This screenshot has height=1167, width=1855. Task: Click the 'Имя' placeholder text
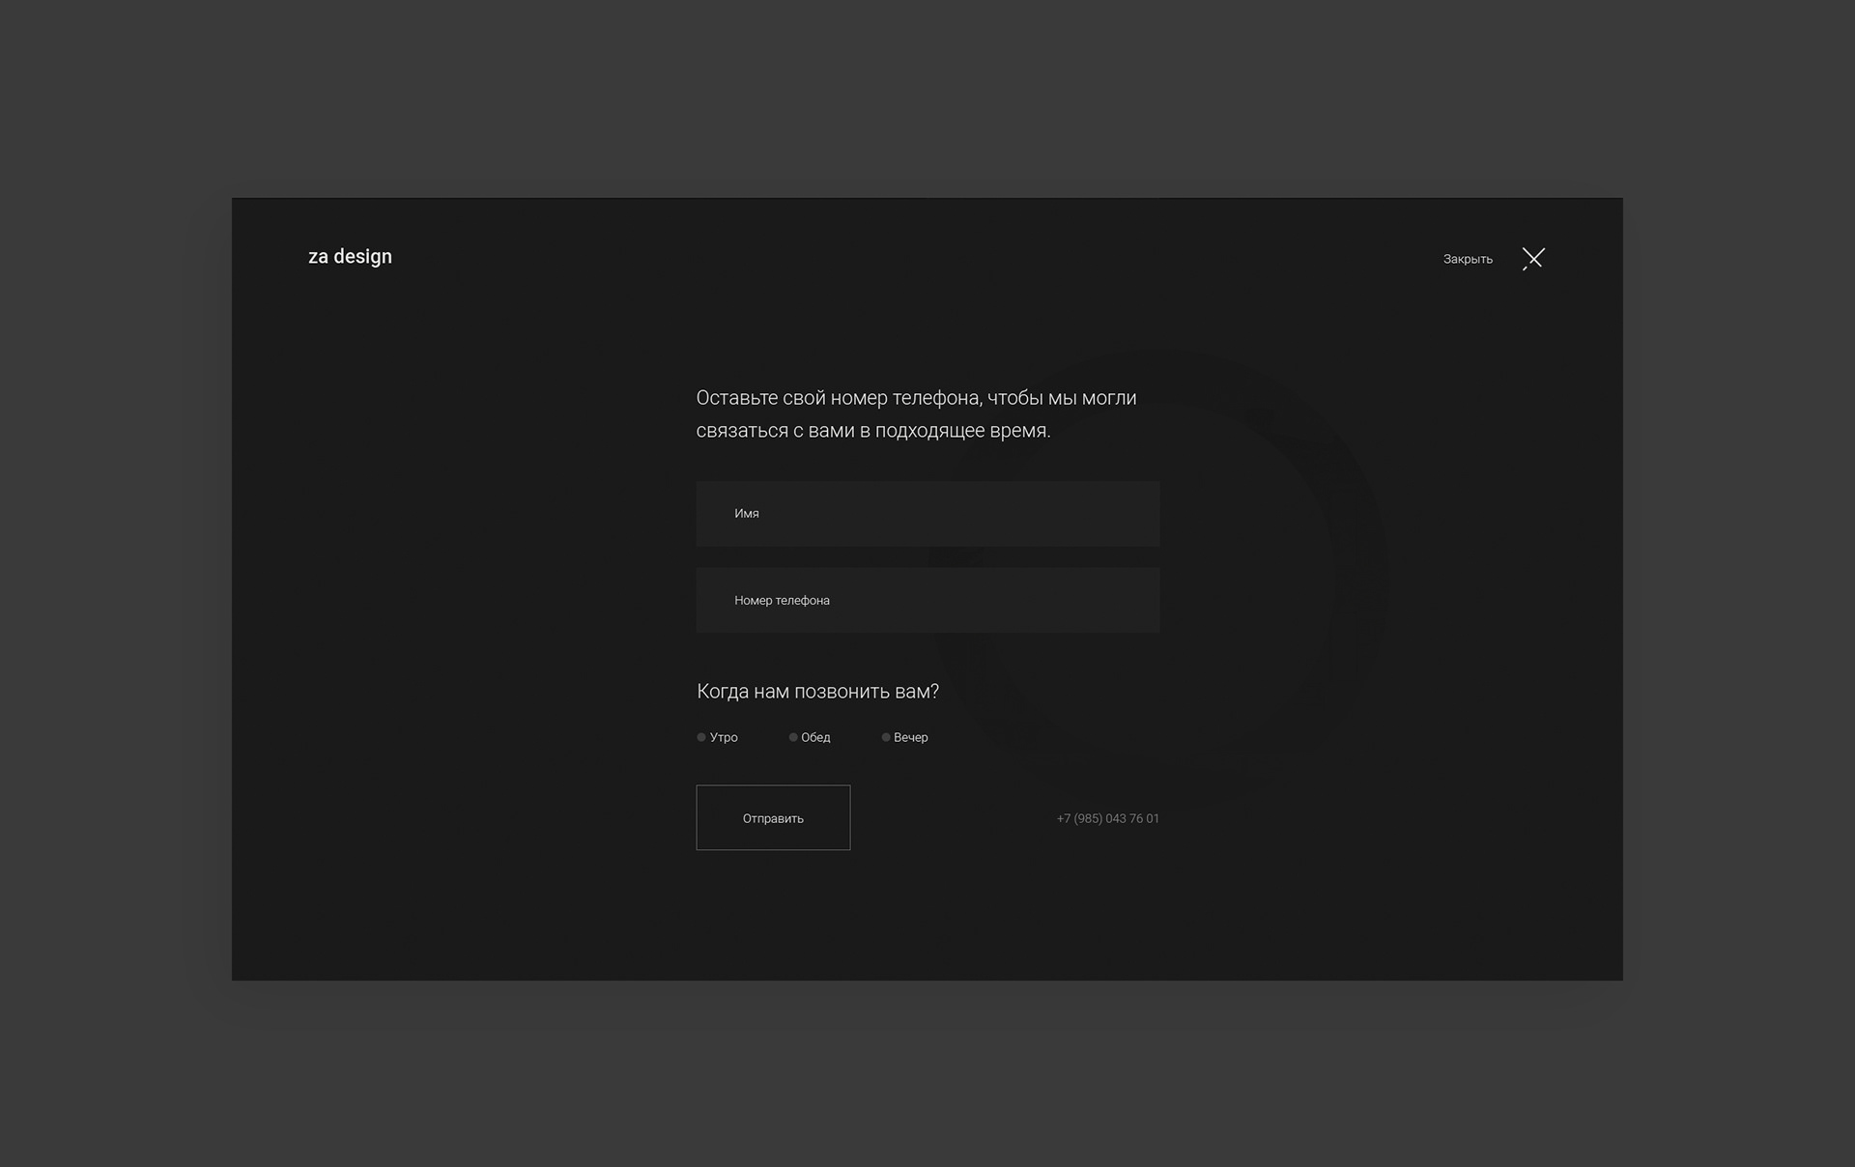746,514
